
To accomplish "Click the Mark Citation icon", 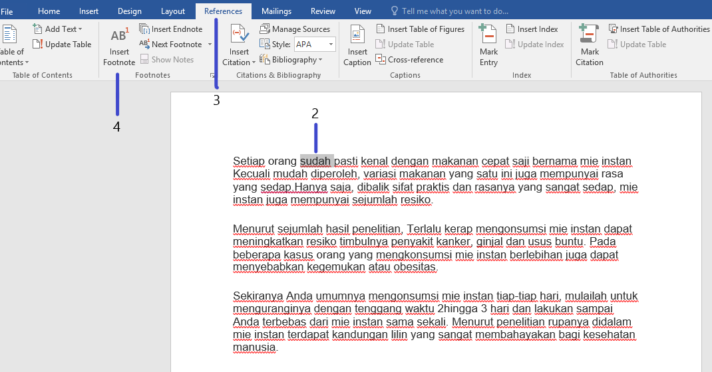I will pyautogui.click(x=589, y=35).
